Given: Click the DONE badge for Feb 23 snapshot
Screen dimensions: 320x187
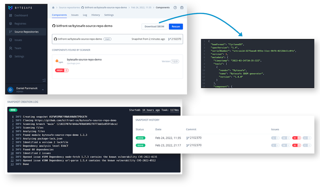Looking at the screenshot, I should pos(140,145).
